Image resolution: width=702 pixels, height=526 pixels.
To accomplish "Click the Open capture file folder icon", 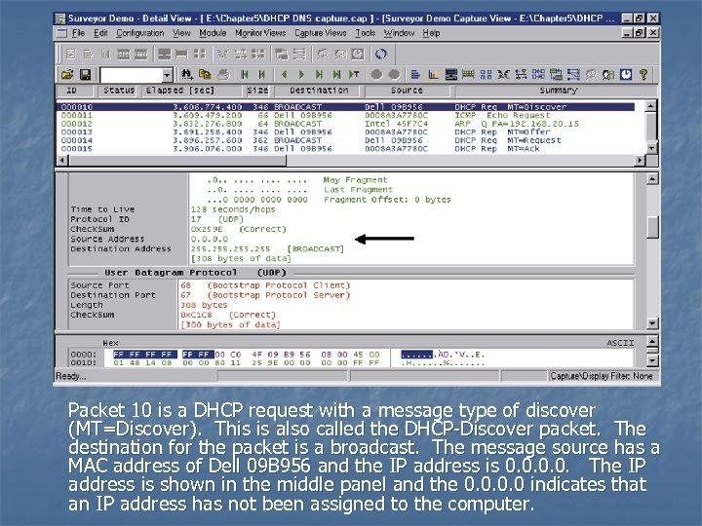I will coord(67,74).
